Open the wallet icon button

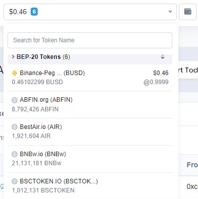[x=187, y=12]
